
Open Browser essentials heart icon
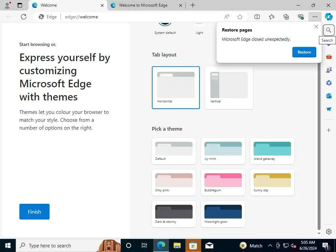point(301,17)
